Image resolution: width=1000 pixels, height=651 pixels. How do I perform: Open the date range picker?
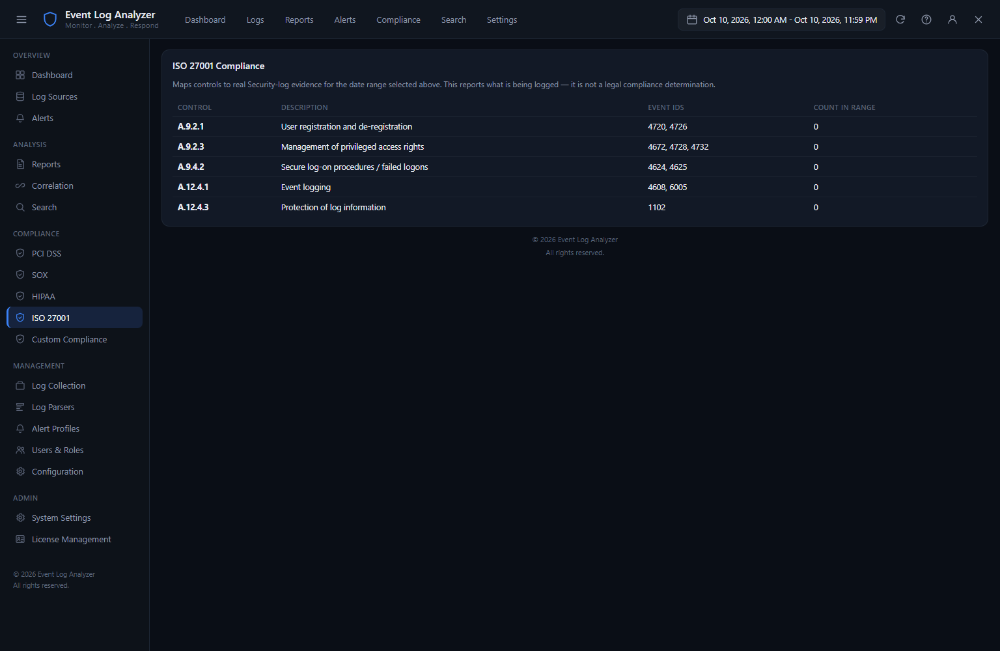tap(781, 20)
